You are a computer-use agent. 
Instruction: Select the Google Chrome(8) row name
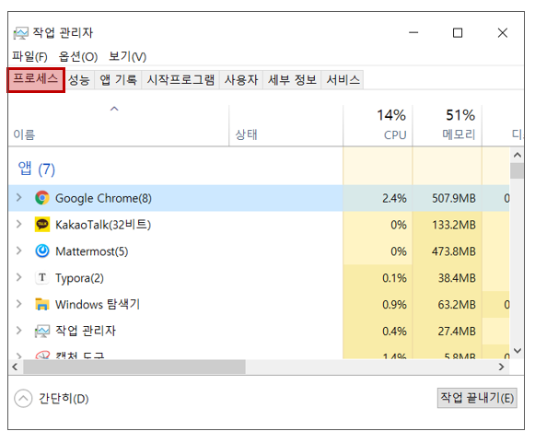click(x=103, y=198)
